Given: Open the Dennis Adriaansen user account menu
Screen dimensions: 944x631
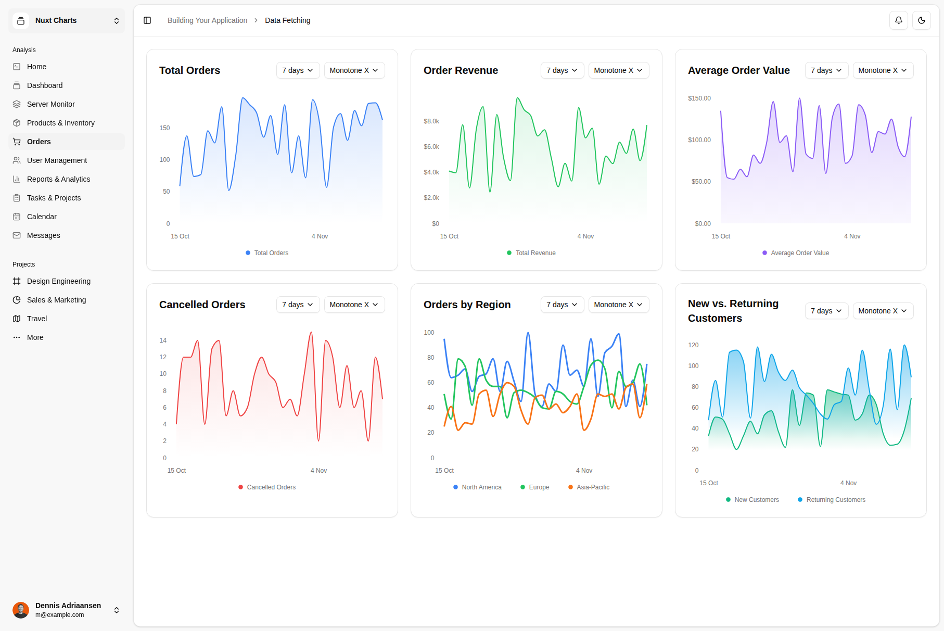Looking at the screenshot, I should point(67,610).
